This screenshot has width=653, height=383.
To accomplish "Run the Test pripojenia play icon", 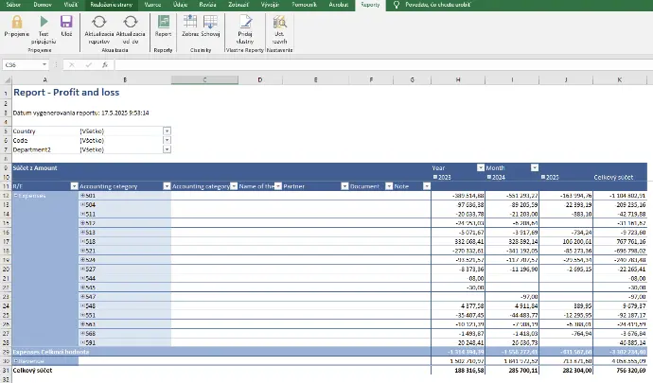I will (x=44, y=21).
